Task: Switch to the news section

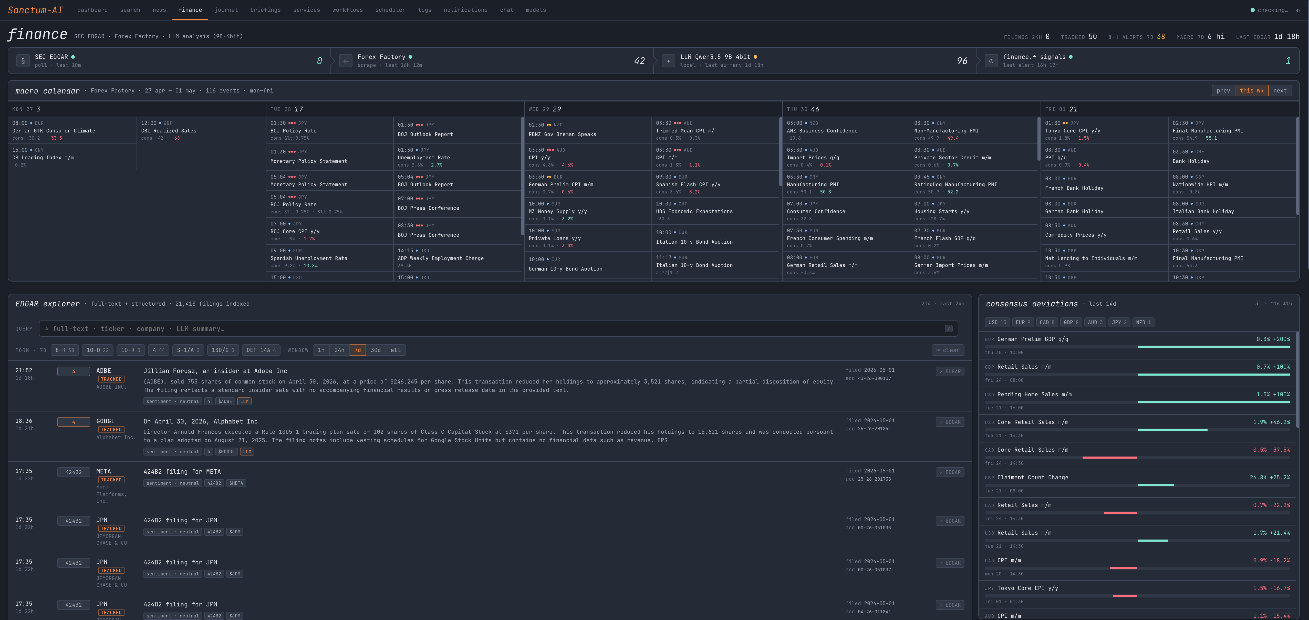Action: click(160, 10)
